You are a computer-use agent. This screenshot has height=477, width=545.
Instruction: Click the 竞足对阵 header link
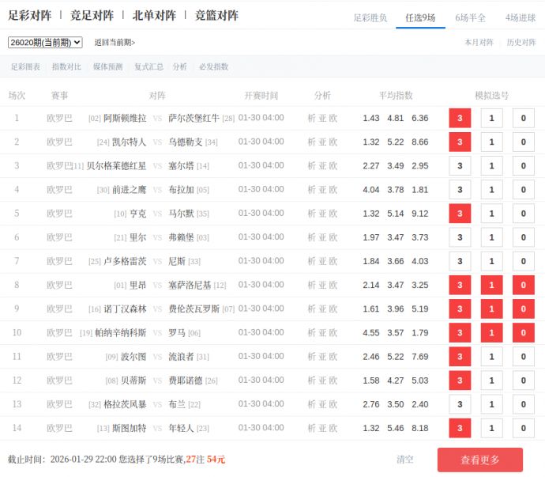(92, 15)
